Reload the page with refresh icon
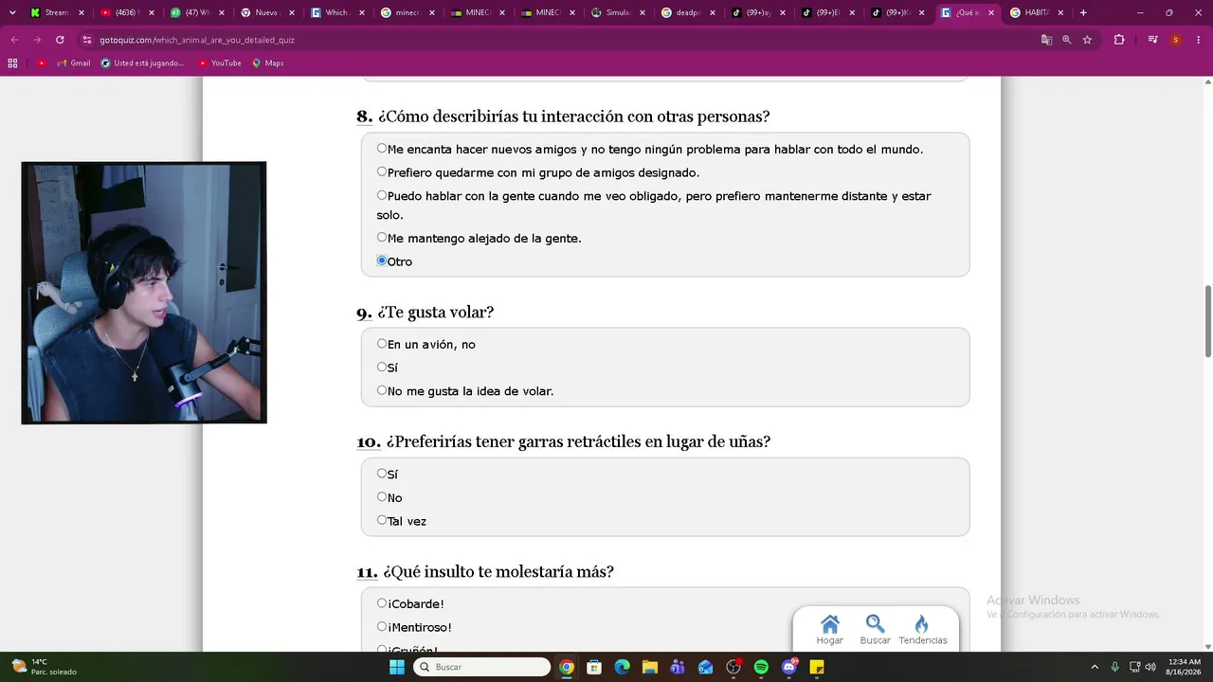 pyautogui.click(x=60, y=40)
